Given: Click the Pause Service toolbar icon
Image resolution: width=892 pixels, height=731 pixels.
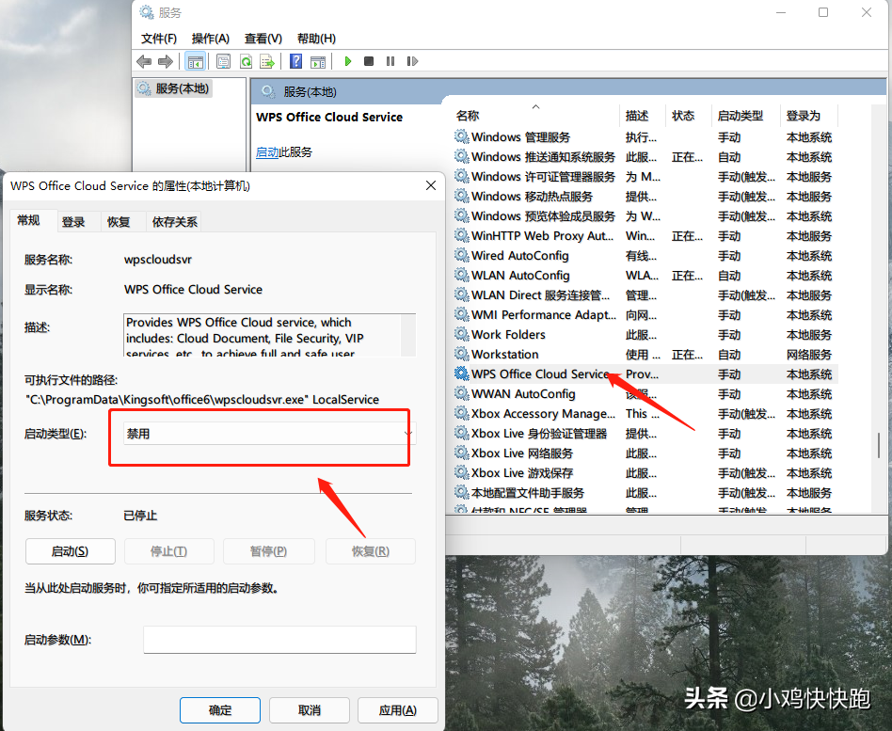Looking at the screenshot, I should pos(390,61).
